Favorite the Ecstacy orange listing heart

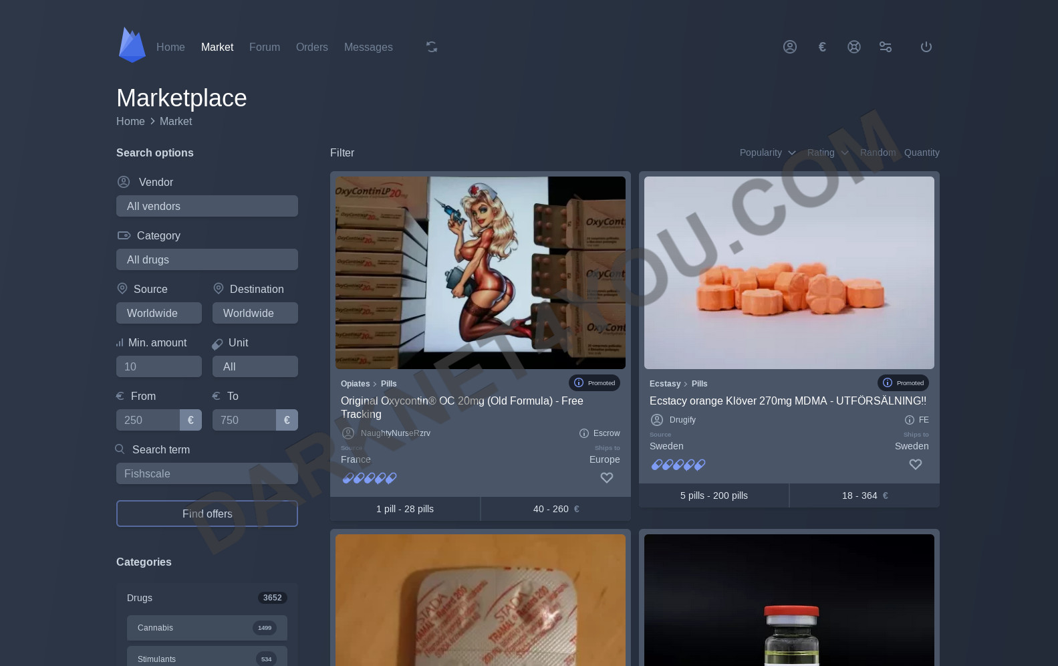(x=916, y=465)
